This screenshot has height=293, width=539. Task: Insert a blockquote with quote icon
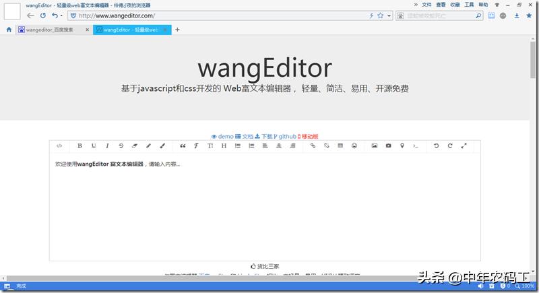(183, 146)
